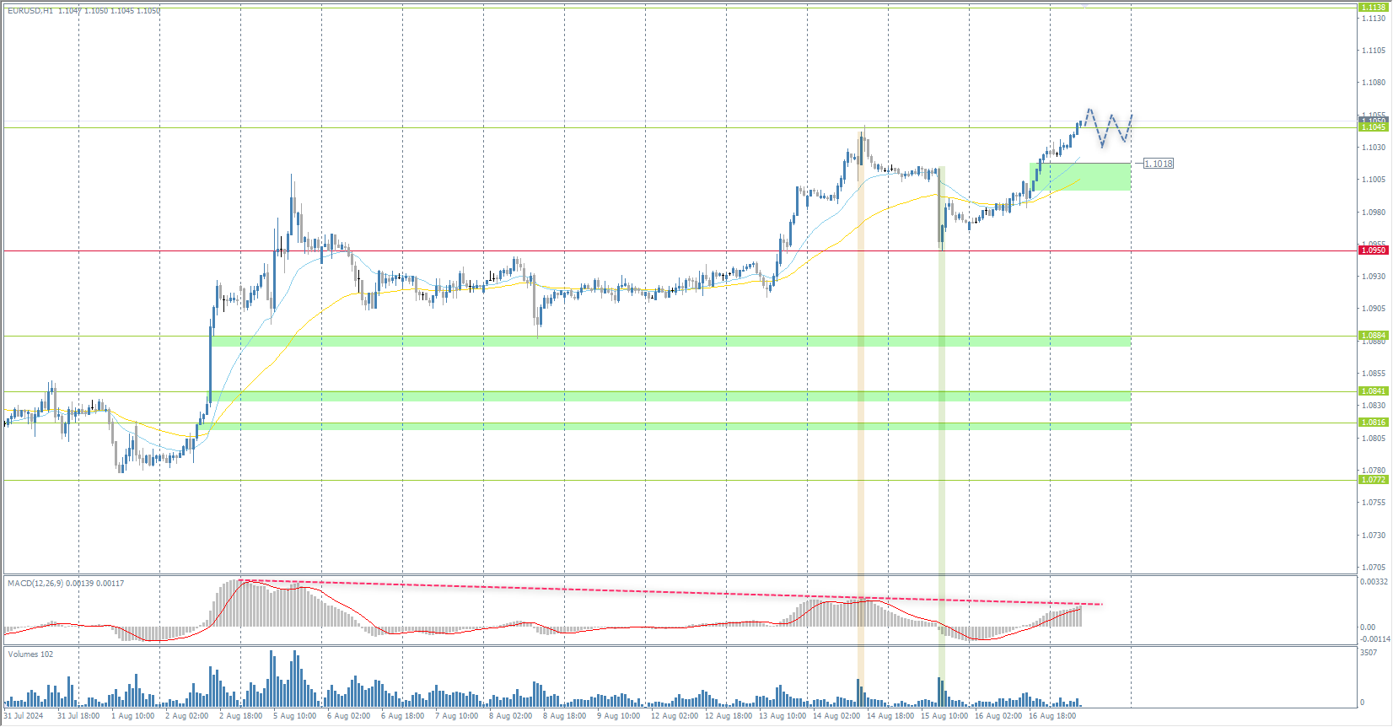This screenshot has width=1393, height=727.
Task: Click the 6 Aug 02:00 time label
Action: 349,716
